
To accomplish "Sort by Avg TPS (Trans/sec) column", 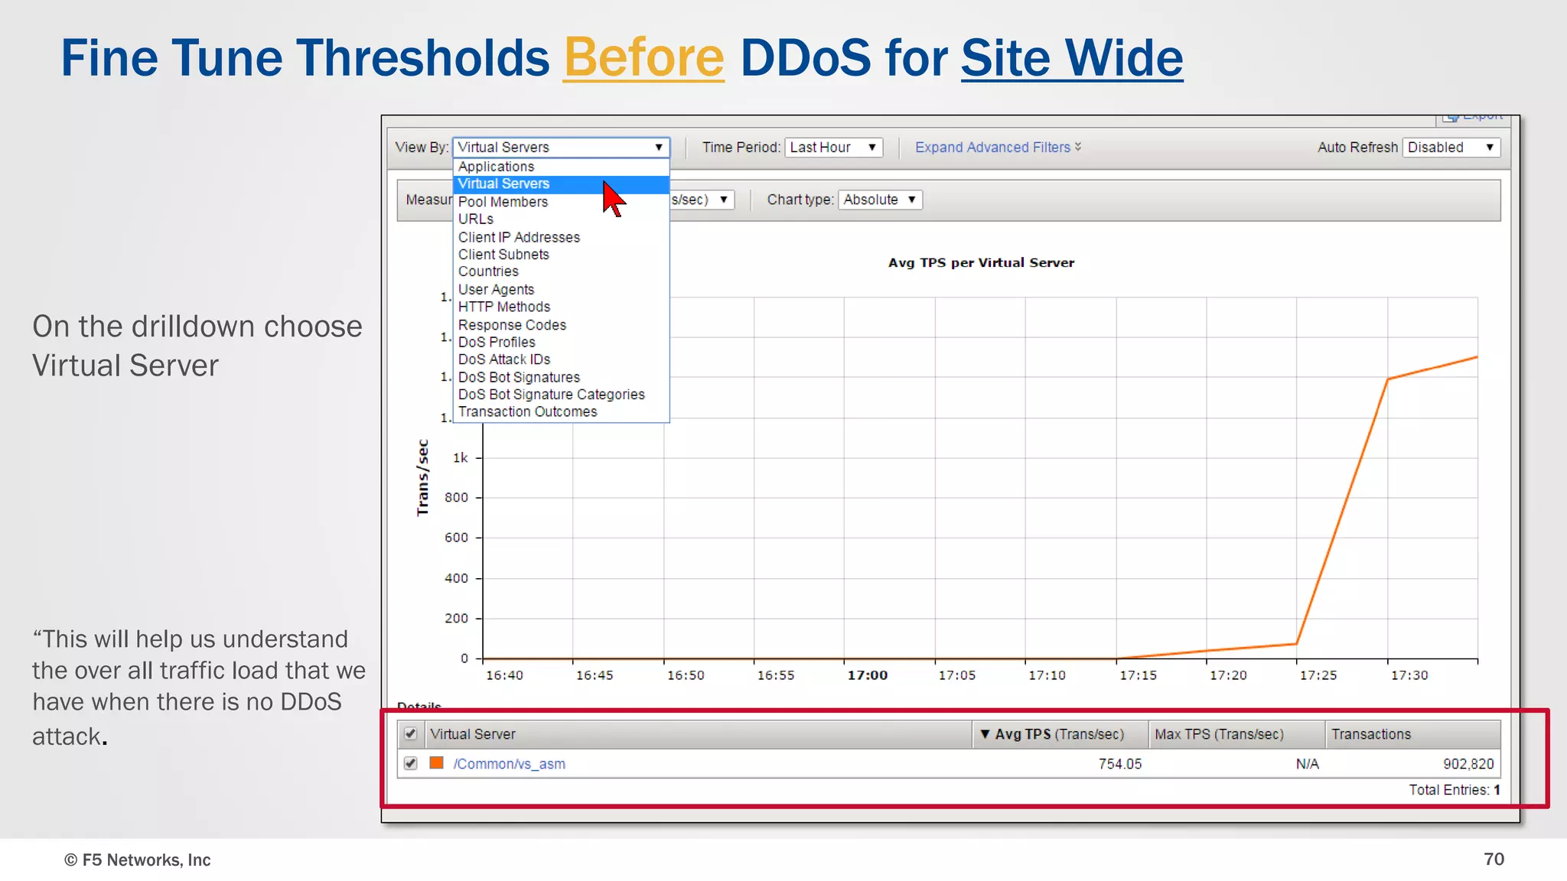I will pyautogui.click(x=1060, y=734).
